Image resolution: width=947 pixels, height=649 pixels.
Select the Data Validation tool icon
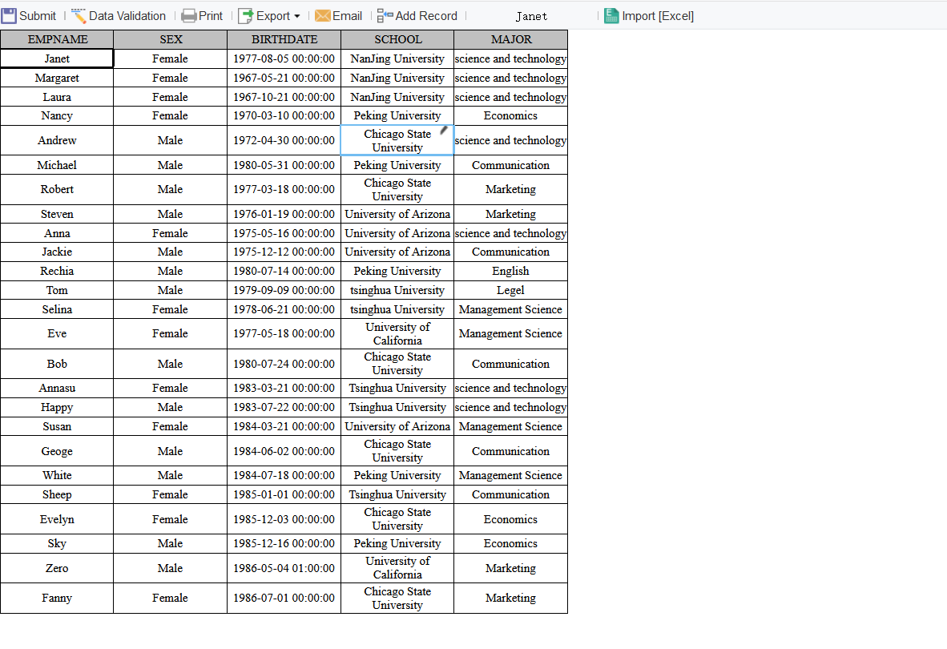[x=77, y=15]
